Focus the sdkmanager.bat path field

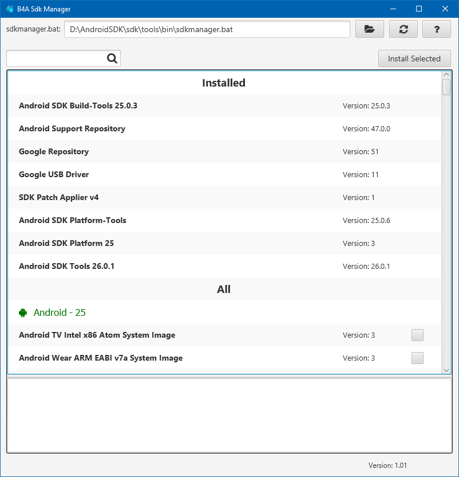(207, 29)
